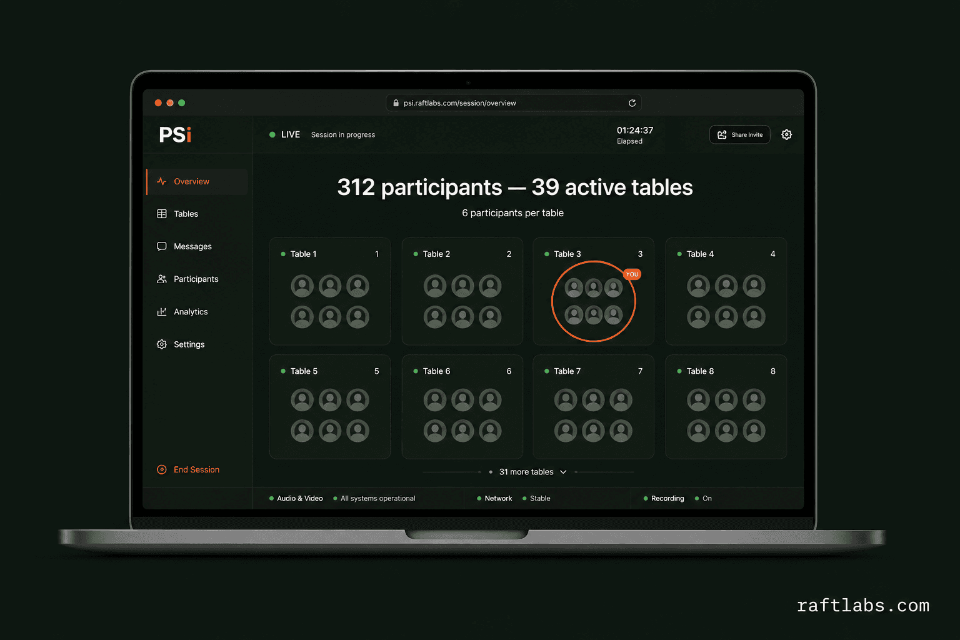Viewport: 960px width, 640px height.
Task: Click the address bar URL field
Action: (x=514, y=103)
